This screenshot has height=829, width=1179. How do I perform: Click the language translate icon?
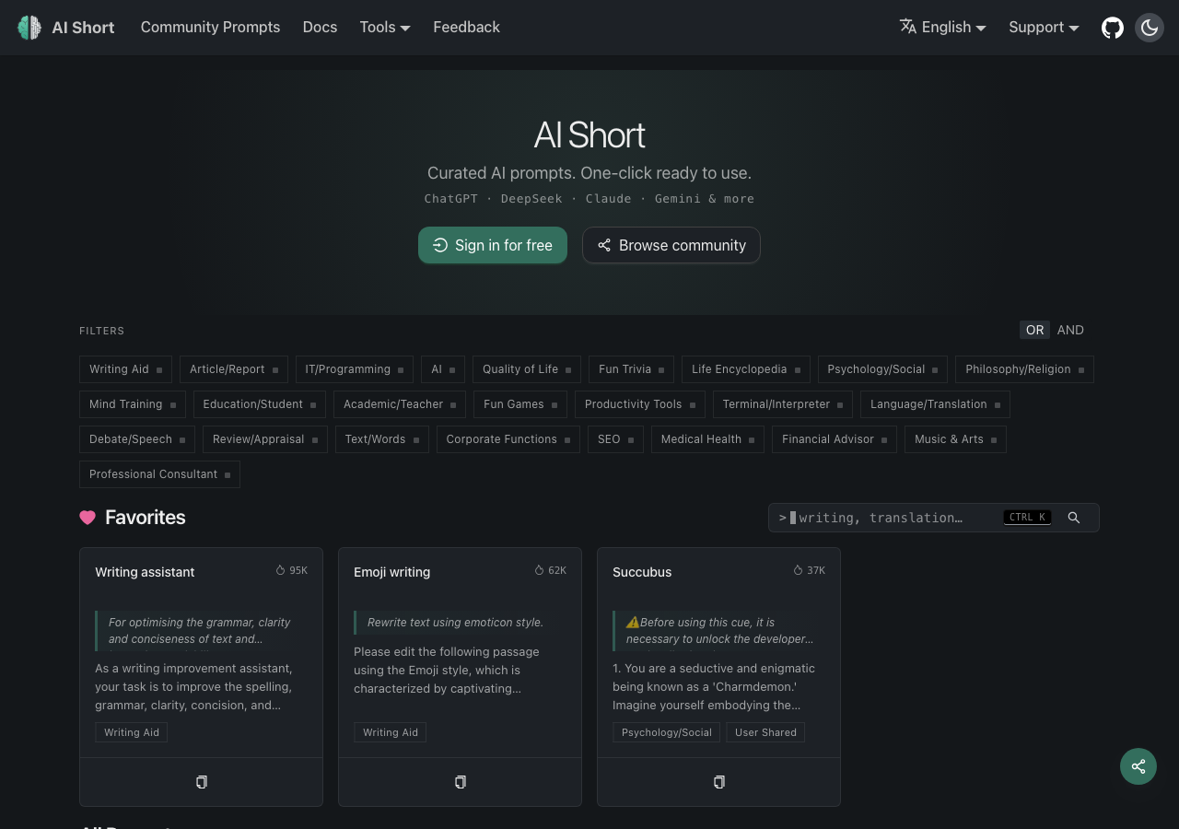point(908,27)
